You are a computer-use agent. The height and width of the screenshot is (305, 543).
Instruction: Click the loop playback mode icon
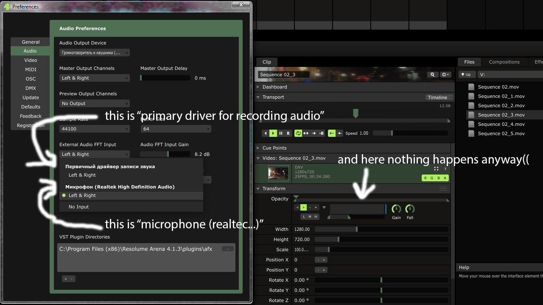point(298,133)
